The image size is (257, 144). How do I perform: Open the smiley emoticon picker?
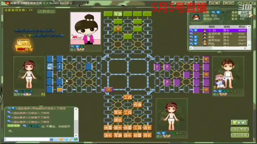61,139
